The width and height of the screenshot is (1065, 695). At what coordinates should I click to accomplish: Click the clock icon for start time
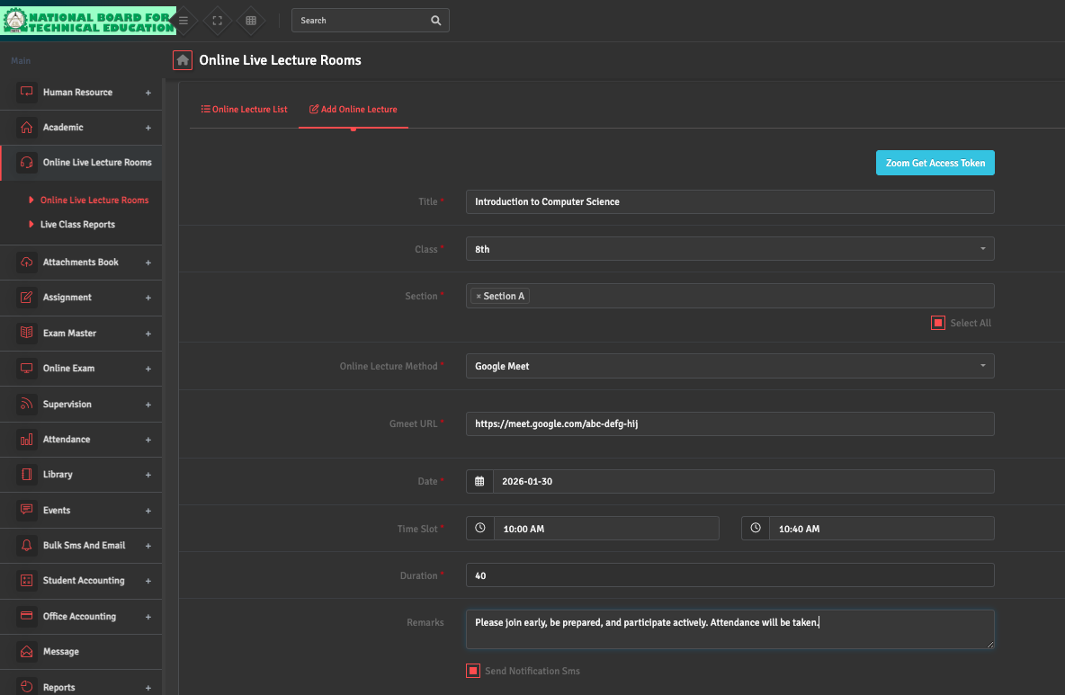click(480, 529)
